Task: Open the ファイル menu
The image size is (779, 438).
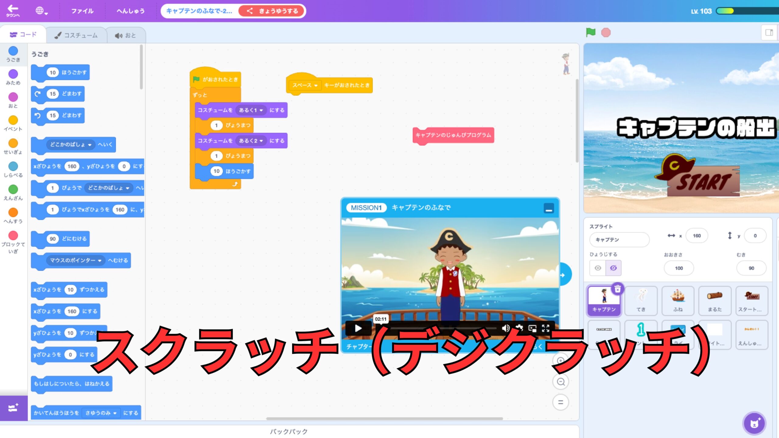Action: click(x=82, y=11)
